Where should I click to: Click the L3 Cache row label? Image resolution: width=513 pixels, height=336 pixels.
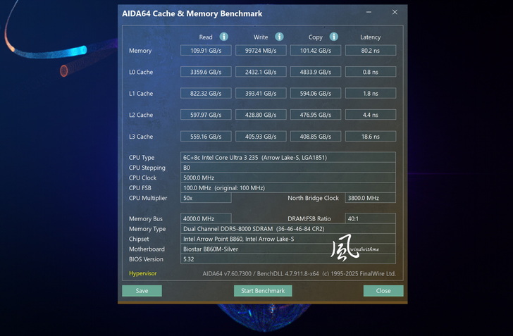pyautogui.click(x=141, y=137)
